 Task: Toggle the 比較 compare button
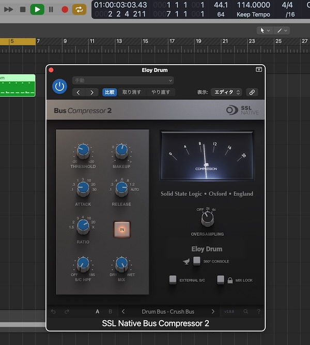[110, 92]
